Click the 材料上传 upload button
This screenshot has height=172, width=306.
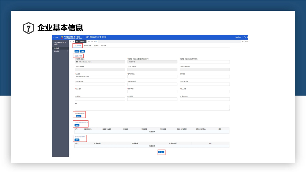[79, 116]
